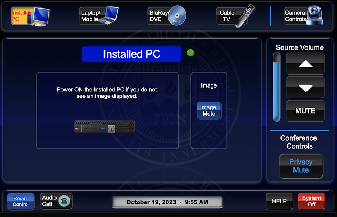Image resolution: width=337 pixels, height=217 pixels.
Task: Turn the system off with System Off
Action: click(311, 201)
